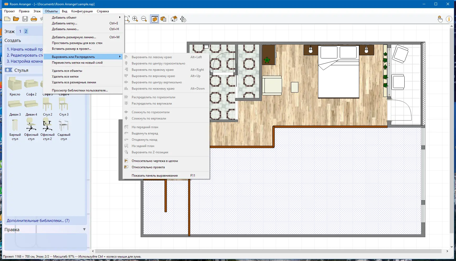
Task: Select 'Относительно проекта' alignment option
Action: (x=148, y=167)
